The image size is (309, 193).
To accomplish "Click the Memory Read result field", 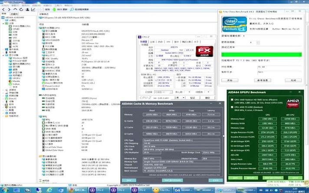I will (152, 114).
